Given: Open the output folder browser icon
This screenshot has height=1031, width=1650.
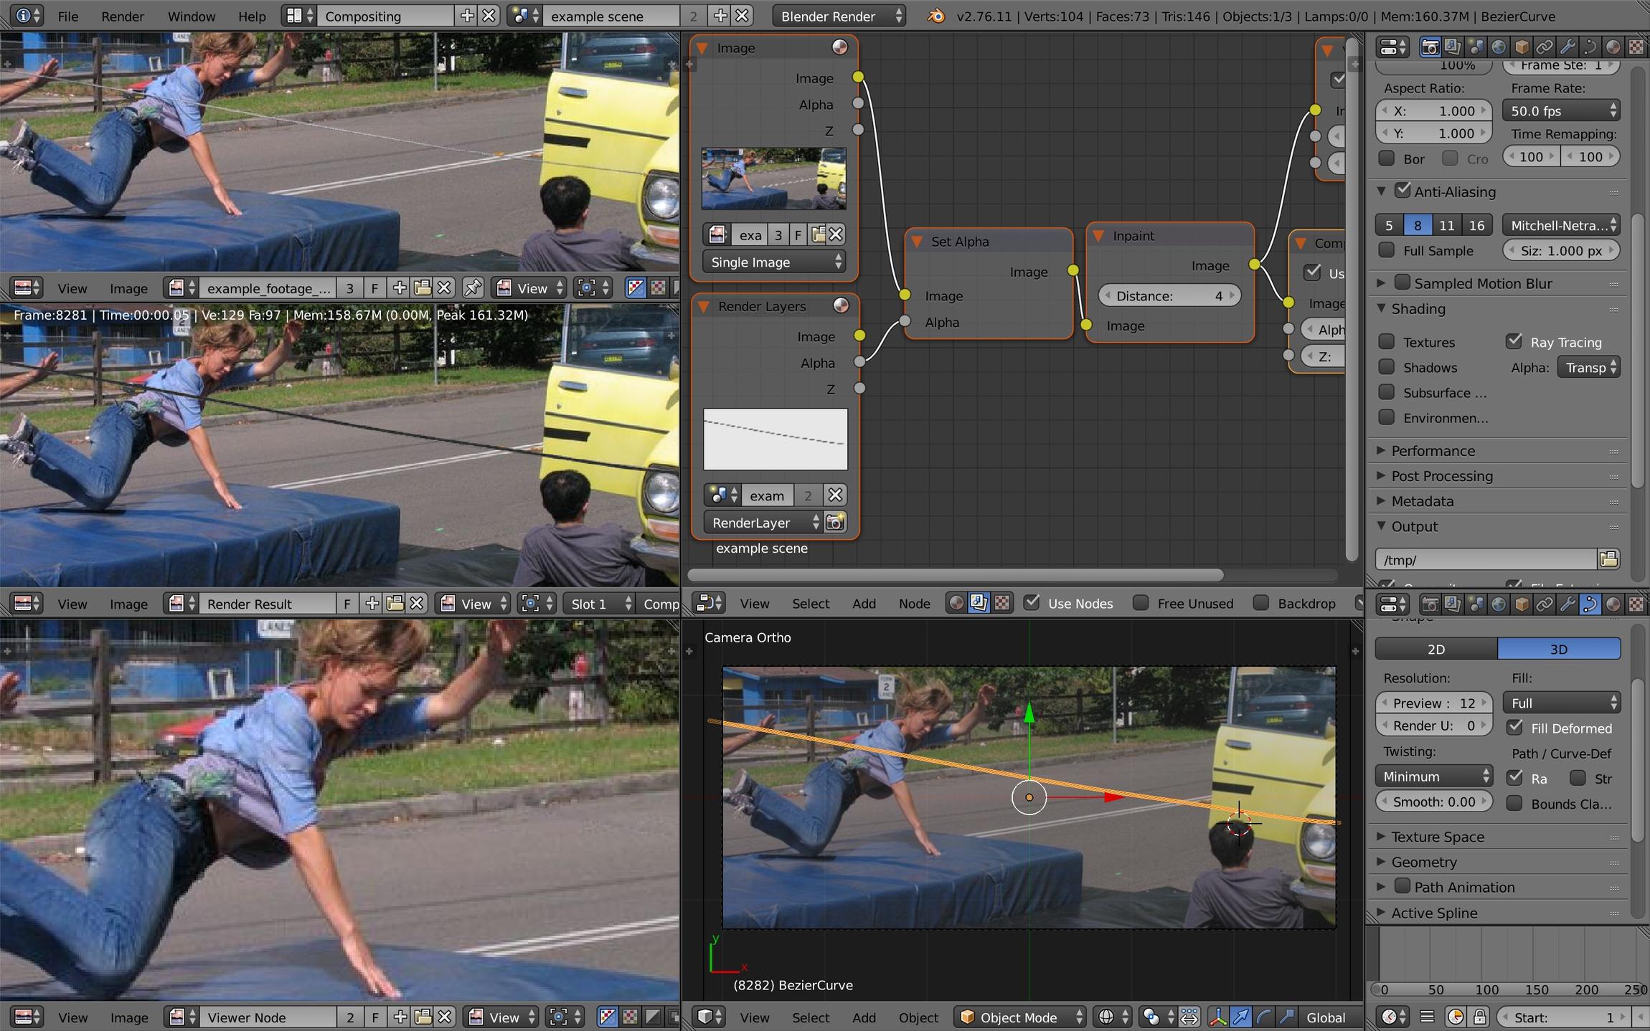Looking at the screenshot, I should 1609,559.
